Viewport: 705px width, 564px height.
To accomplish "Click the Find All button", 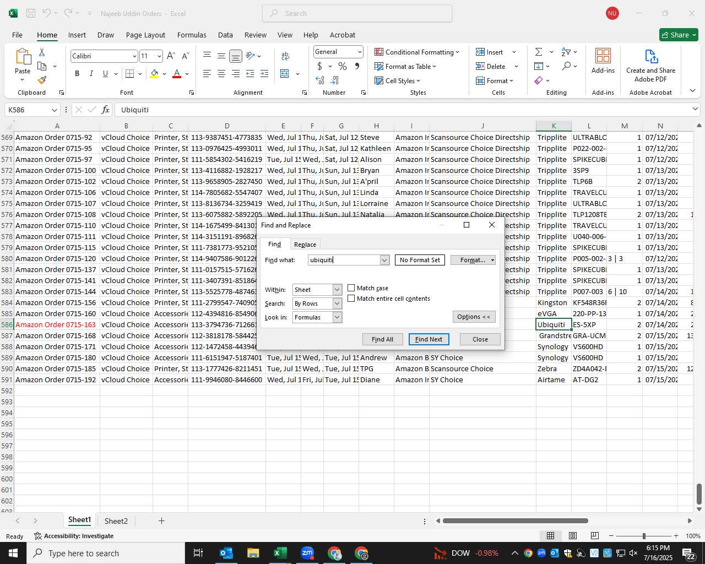I will tap(383, 339).
